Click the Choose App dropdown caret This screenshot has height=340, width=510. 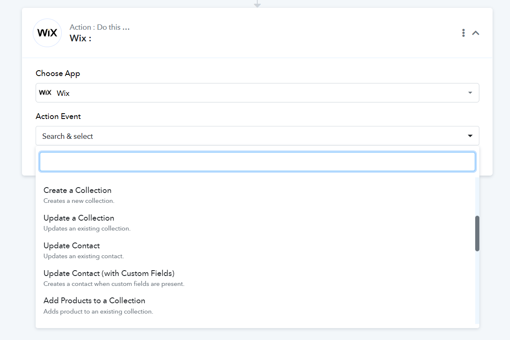point(470,93)
